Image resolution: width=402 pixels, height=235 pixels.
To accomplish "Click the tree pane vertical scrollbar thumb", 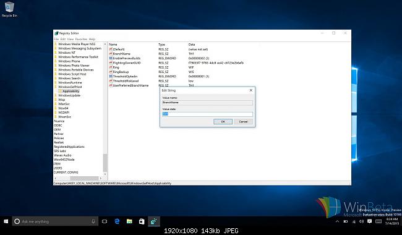I will (105, 163).
